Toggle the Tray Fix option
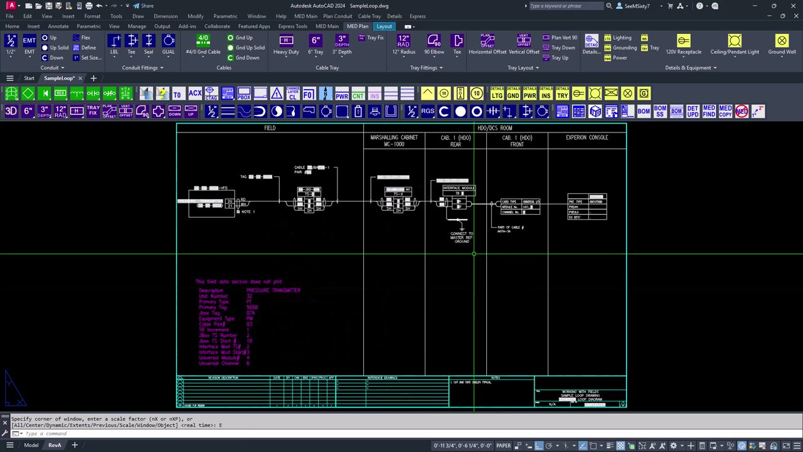Image resolution: width=803 pixels, height=452 pixels. pyautogui.click(x=371, y=38)
